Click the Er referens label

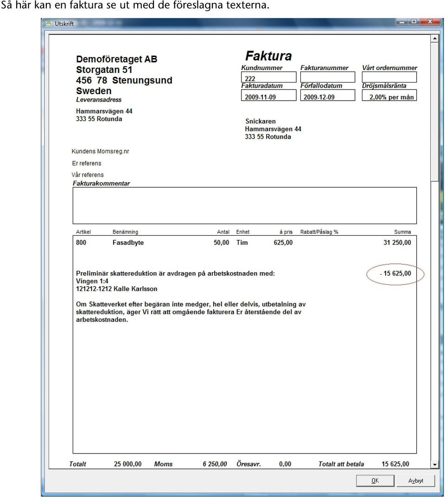click(x=87, y=163)
